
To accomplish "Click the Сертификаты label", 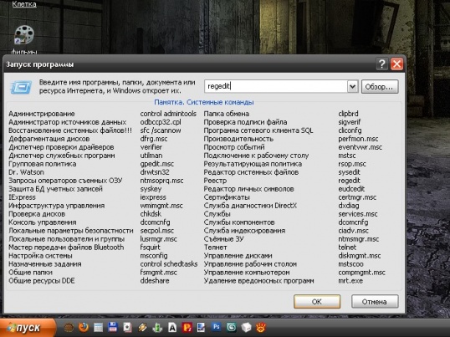I will [x=227, y=197].
